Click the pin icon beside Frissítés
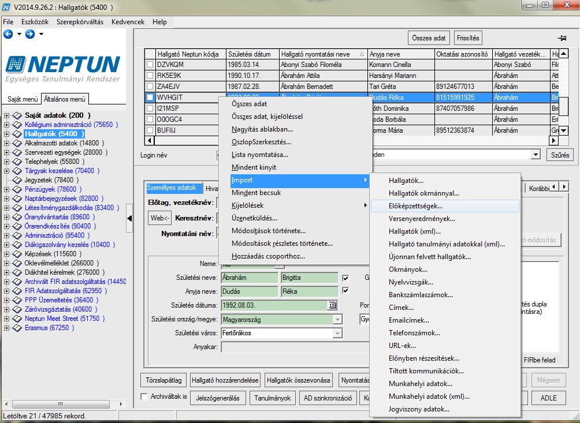 point(562,38)
